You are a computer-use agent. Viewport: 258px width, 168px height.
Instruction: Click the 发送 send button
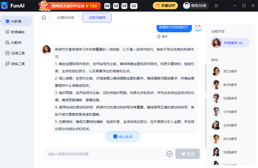187,154
